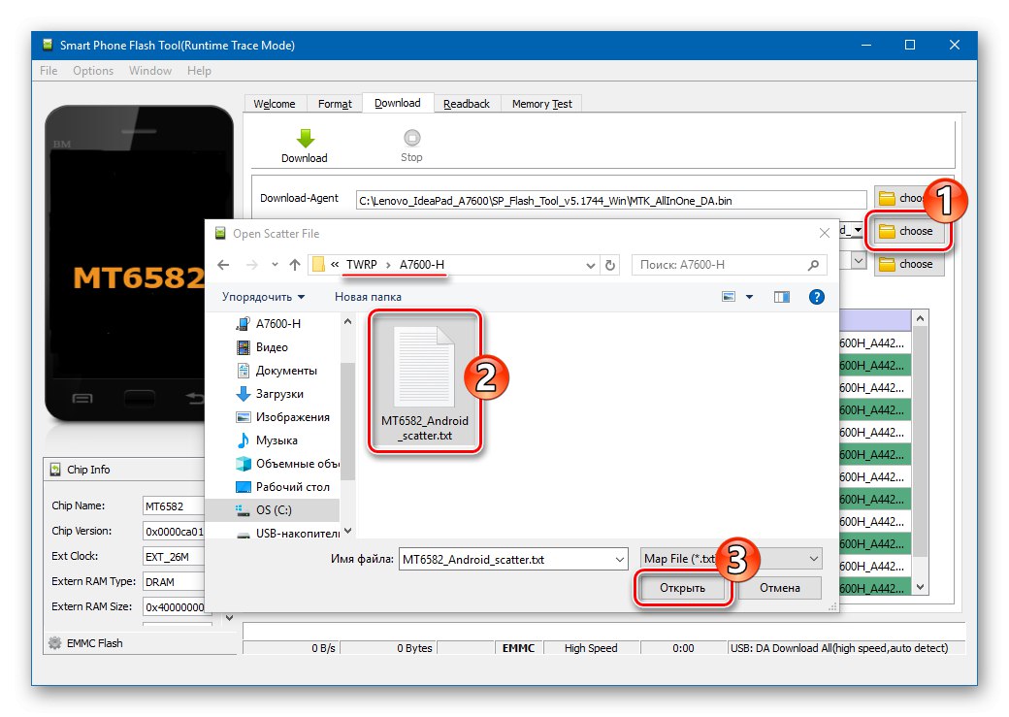Open Объемные объекты in sidebar

tap(287, 464)
